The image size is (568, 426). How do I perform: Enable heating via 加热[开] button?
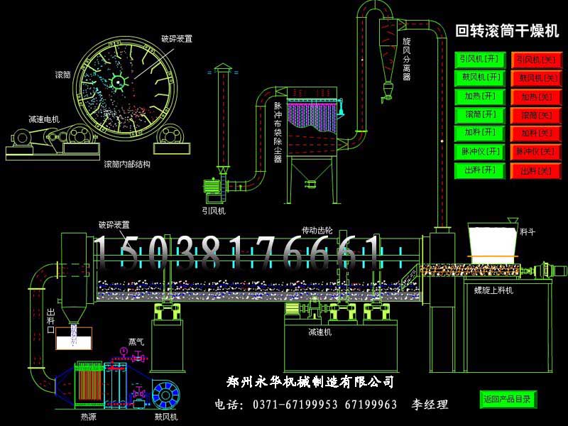coord(479,96)
